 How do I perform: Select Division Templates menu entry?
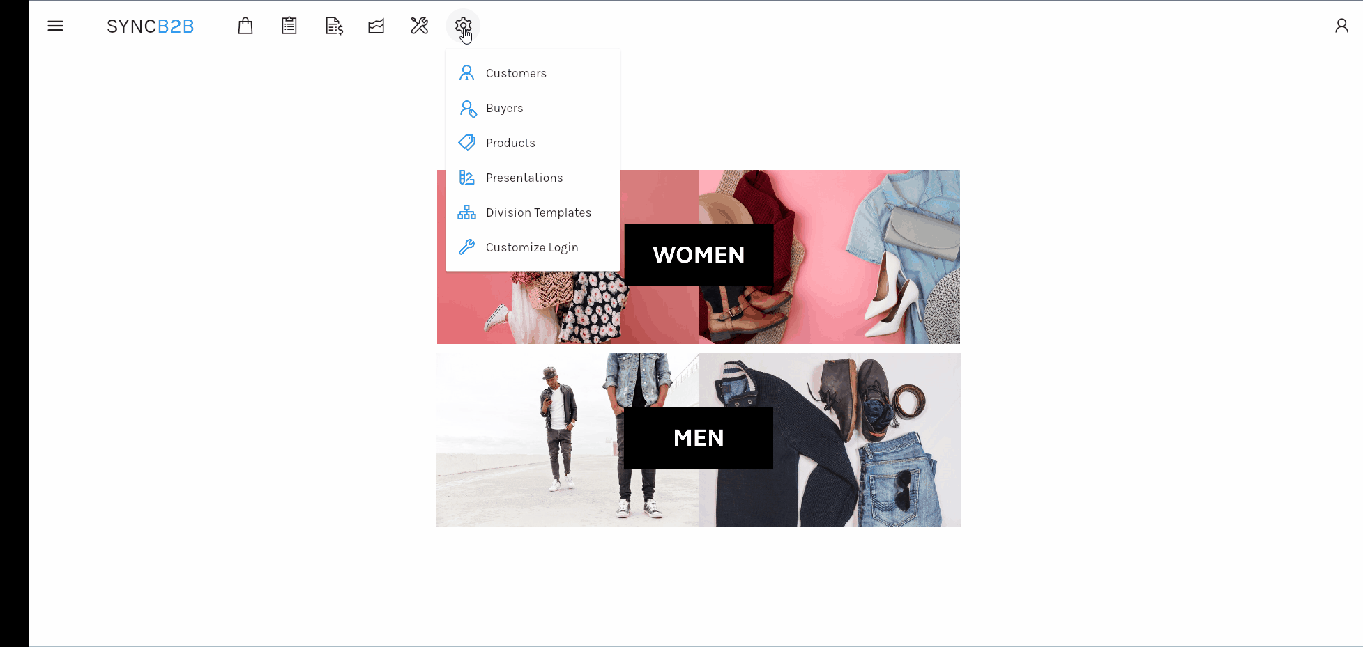click(x=533, y=212)
